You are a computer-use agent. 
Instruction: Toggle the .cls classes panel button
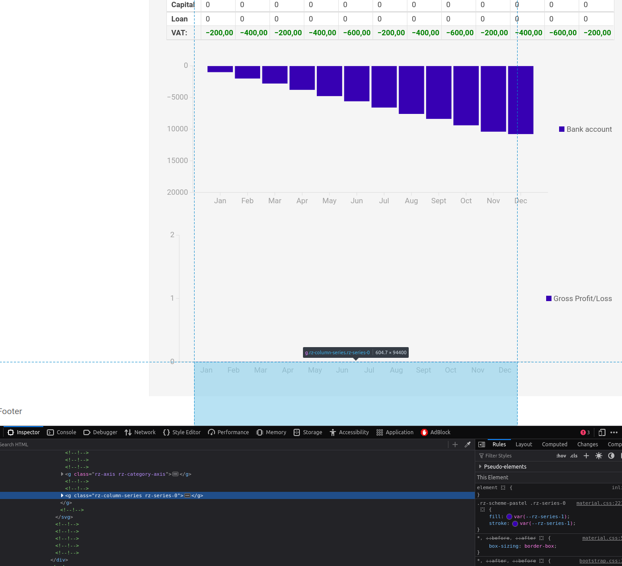tap(574, 456)
